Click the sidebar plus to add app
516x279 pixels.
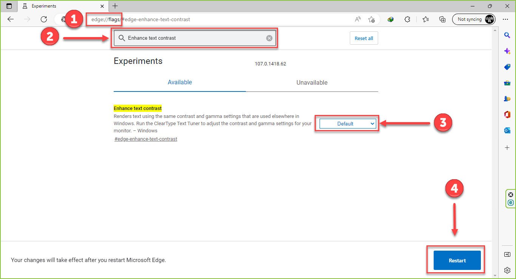[507, 147]
